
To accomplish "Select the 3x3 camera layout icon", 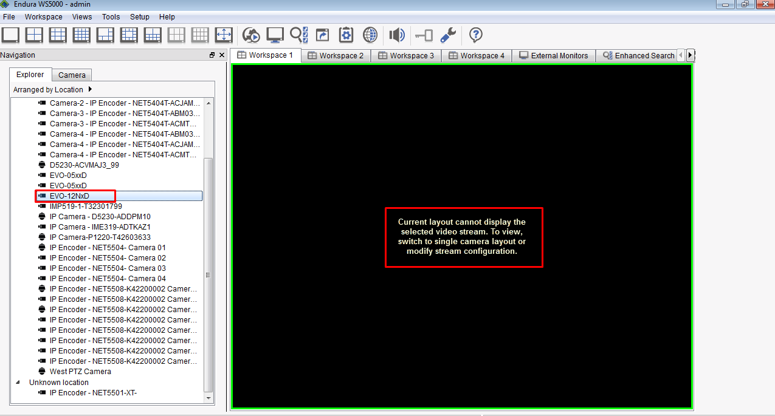I will 58,35.
